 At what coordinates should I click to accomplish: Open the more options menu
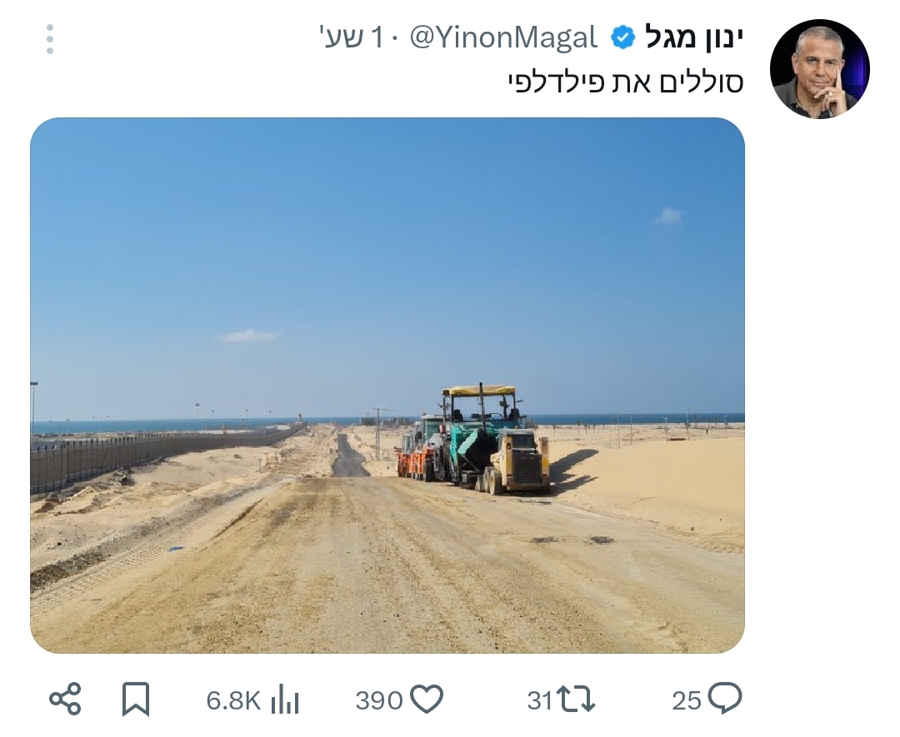click(52, 37)
